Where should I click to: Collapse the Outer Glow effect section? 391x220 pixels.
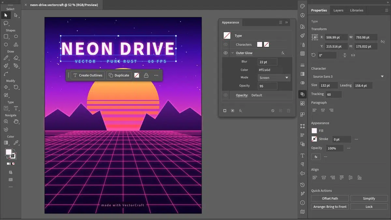233,53
